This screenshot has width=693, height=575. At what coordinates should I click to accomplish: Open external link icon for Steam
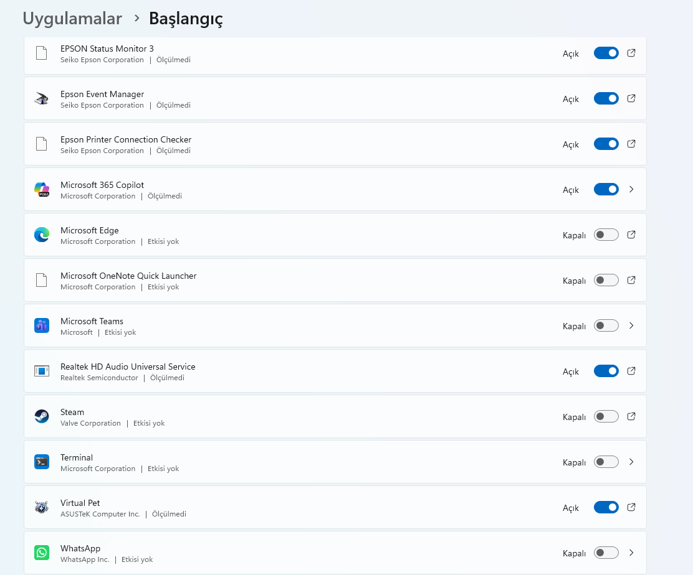(x=631, y=416)
